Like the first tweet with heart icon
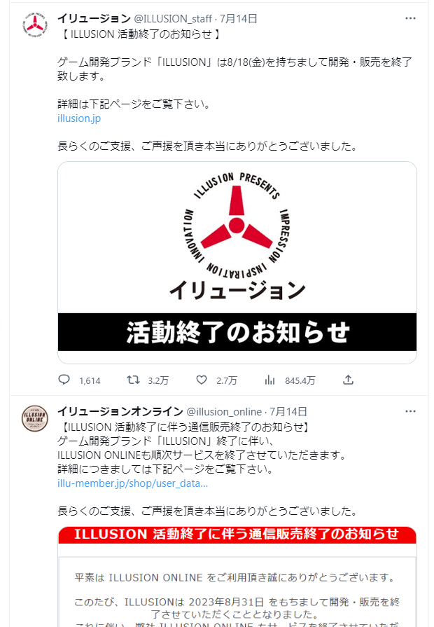Viewport: 434px width, 627px height. point(202,380)
